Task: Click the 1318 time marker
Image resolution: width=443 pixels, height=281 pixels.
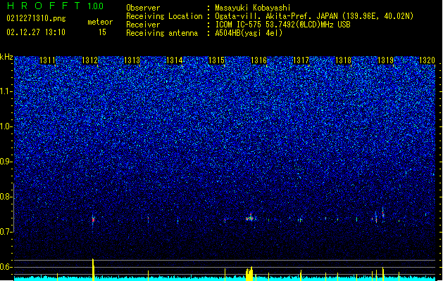Action: pos(343,60)
